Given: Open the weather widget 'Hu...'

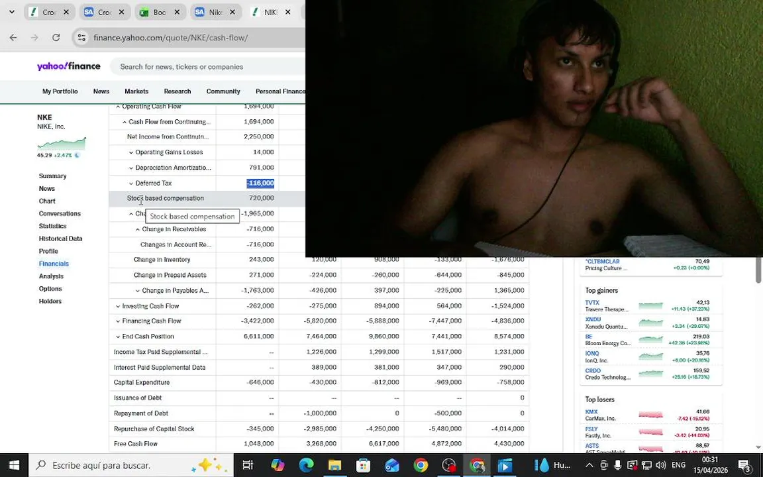Looking at the screenshot, I should point(553,465).
